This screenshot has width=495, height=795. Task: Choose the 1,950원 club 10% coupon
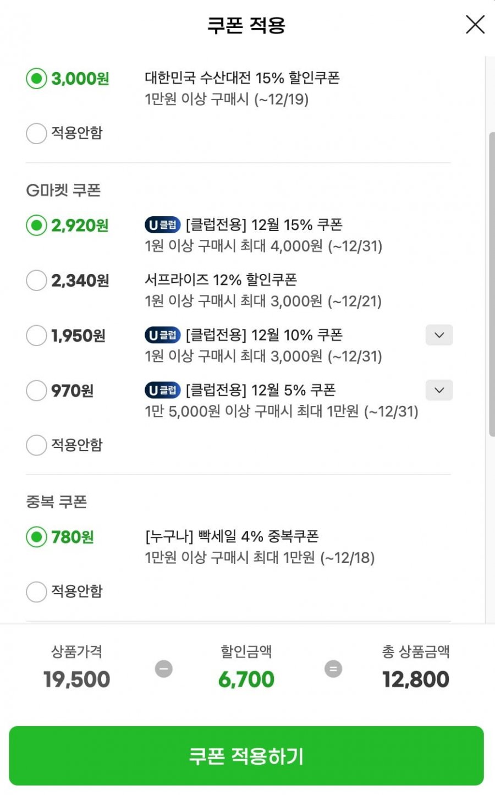coord(36,336)
